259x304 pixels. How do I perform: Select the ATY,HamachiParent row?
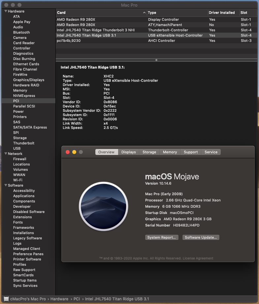(x=156, y=25)
